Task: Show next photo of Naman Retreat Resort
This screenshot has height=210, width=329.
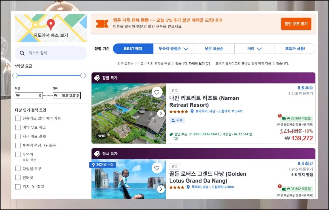Action: (161, 113)
